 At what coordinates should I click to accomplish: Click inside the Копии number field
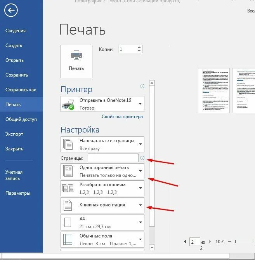(x=127, y=49)
